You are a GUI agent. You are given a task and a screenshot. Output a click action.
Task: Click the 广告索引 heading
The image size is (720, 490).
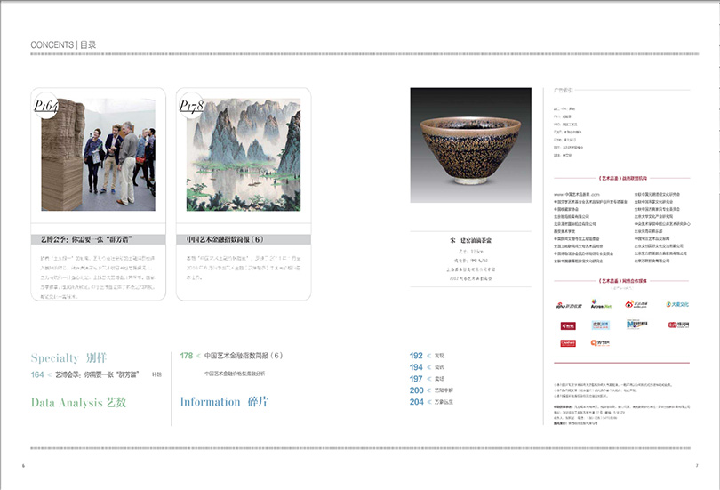pos(564,90)
